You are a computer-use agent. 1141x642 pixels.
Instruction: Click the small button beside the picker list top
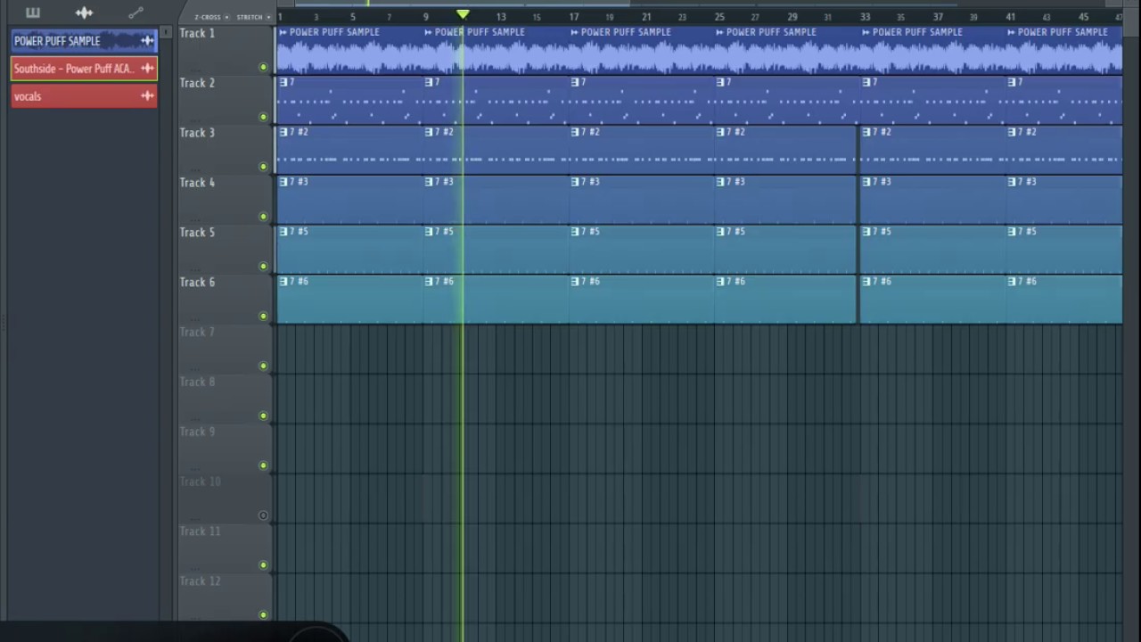166,32
